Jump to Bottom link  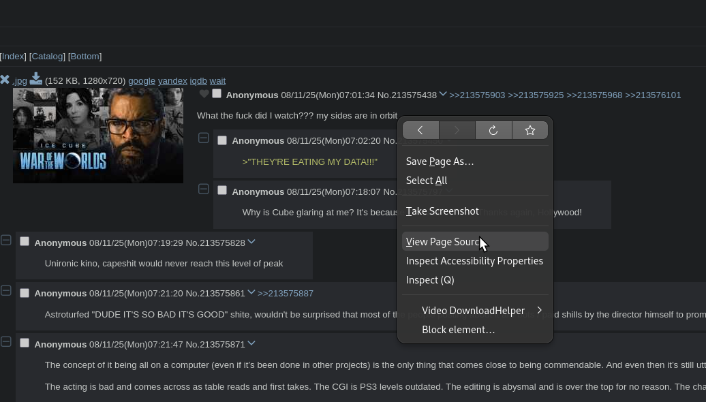[x=85, y=57]
